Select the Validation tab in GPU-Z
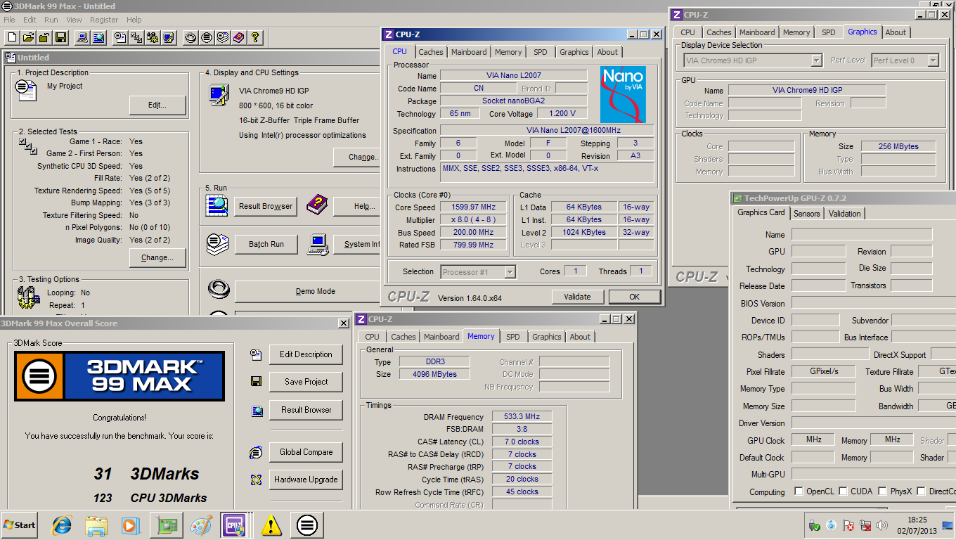 point(844,214)
